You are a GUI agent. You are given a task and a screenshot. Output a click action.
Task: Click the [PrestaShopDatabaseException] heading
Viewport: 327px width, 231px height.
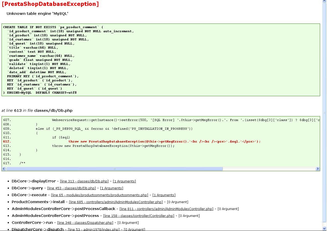pyautogui.click(x=50, y=4)
